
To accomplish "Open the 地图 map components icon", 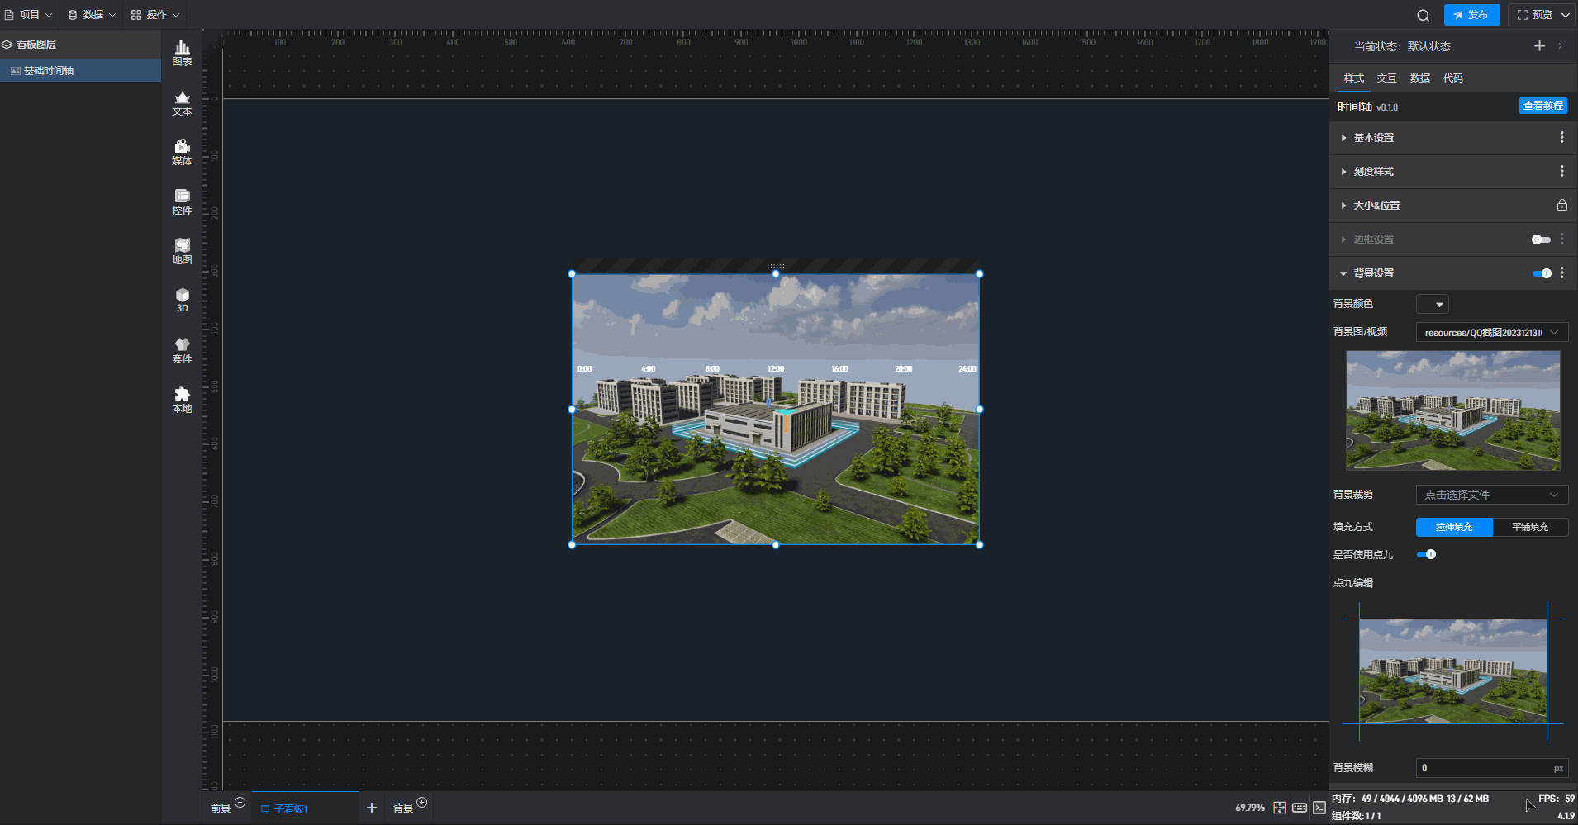I will coord(182,251).
